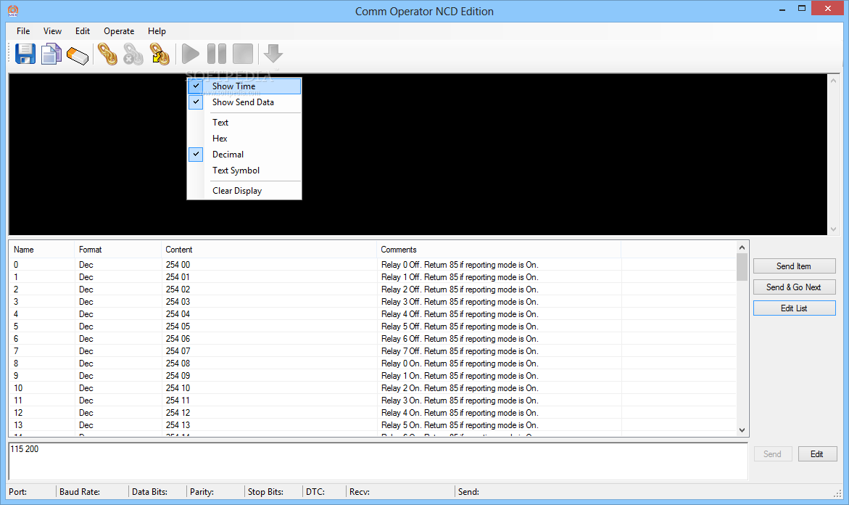Image resolution: width=849 pixels, height=505 pixels.
Task: Click row name 12 in list
Action: click(x=18, y=413)
